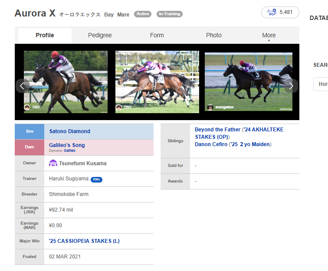This screenshot has height=271, width=328.
Task: Open '24 Akhalteke Stakes (OP) link
Action: tap(239, 133)
